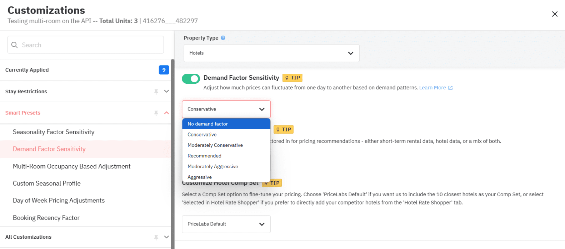Click the pin icon beside All Customizations
Viewport: 565px width, 249px height.
pyautogui.click(x=156, y=237)
